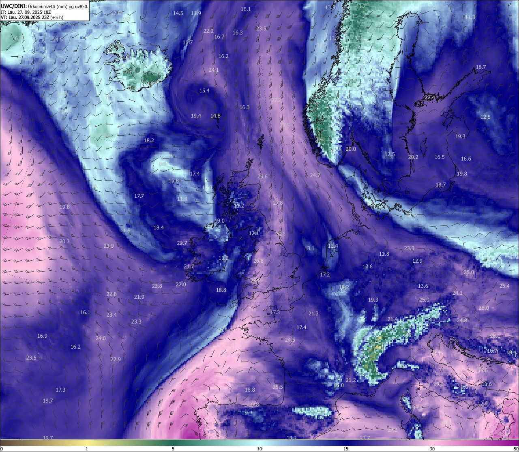Click the 18.2 map value
519x452 pixels.
click(x=149, y=141)
